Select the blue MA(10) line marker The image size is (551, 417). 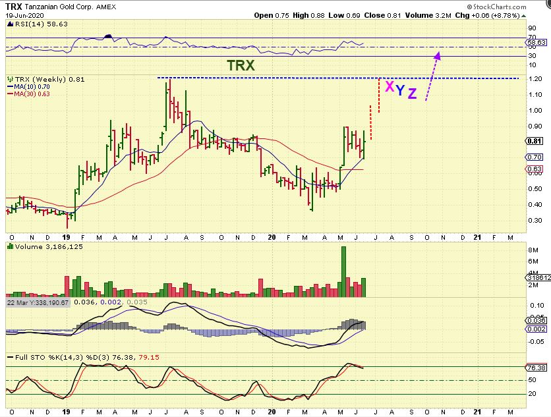pyautogui.click(x=10, y=87)
